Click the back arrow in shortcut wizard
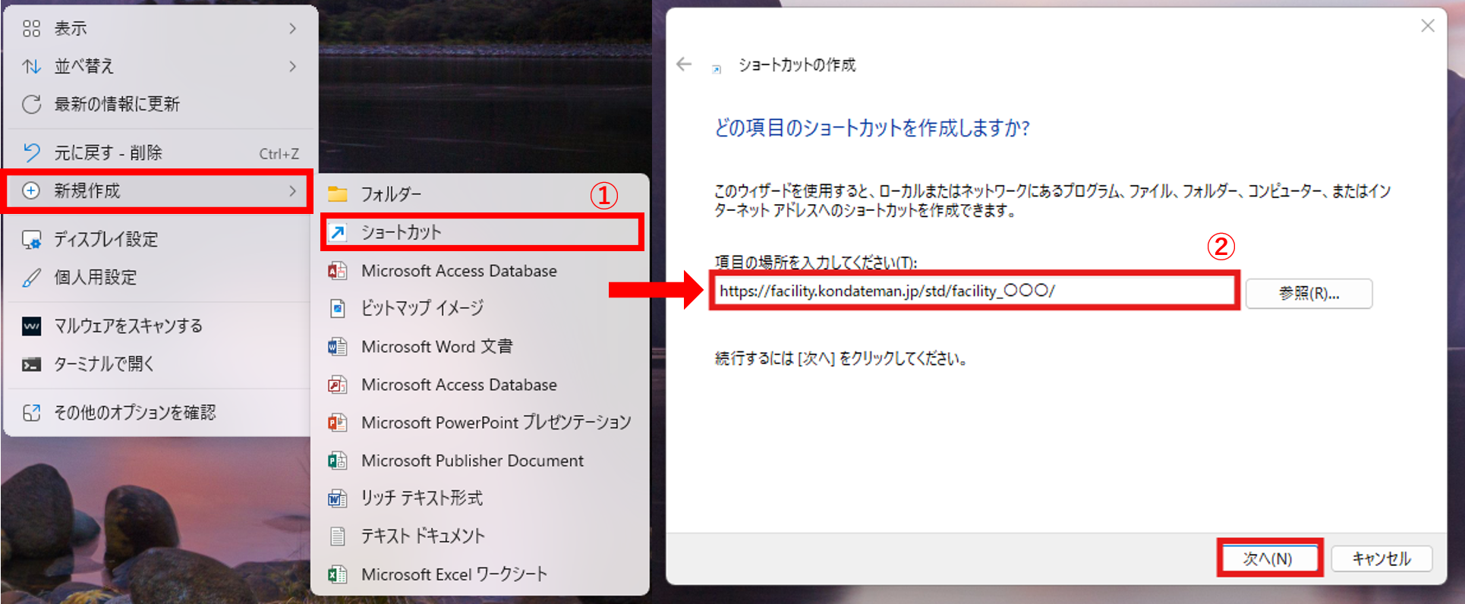 pyautogui.click(x=684, y=64)
